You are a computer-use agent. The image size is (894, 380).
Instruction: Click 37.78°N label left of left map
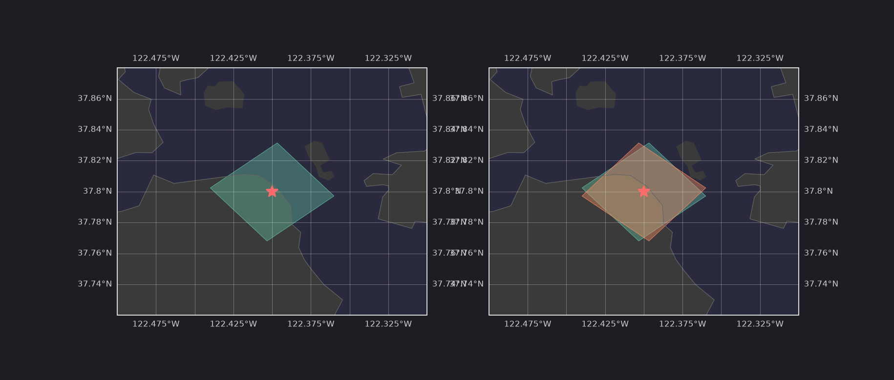[x=95, y=222]
